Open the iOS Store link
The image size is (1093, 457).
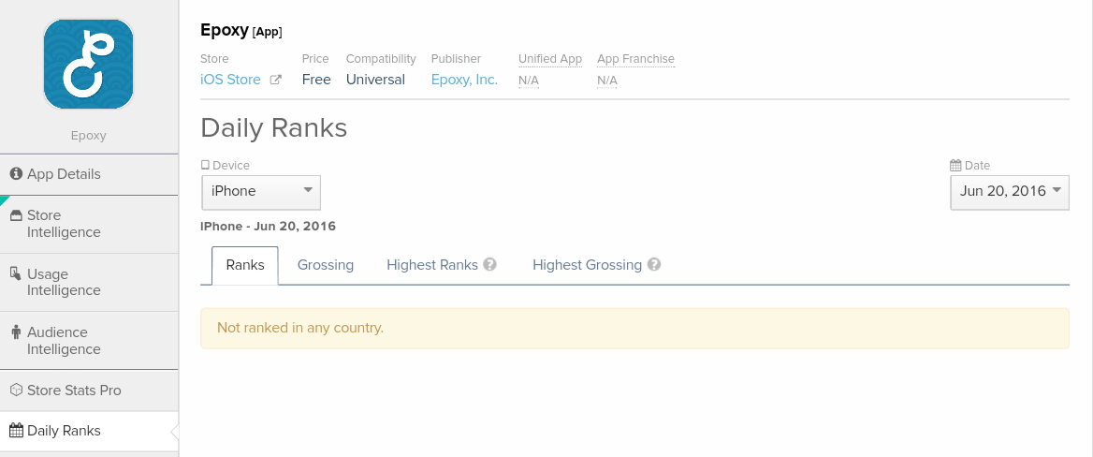pyautogui.click(x=230, y=80)
